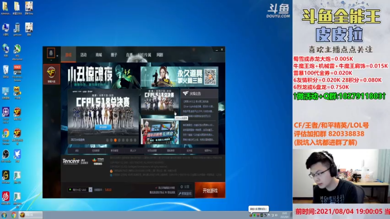Open the OBS Studio desktop shortcut
390x219 pixels.
pyautogui.click(x=5, y=156)
